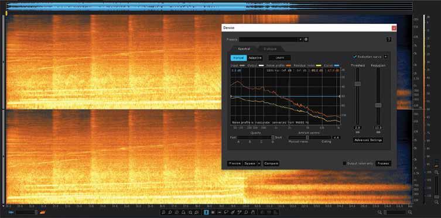Switch denoise mode to Adaptive
Image resolution: width=441 pixels, height=218 pixels.
[x=255, y=58]
